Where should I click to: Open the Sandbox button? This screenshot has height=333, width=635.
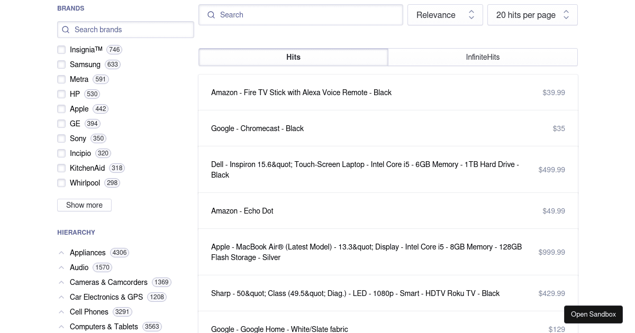pos(593,314)
